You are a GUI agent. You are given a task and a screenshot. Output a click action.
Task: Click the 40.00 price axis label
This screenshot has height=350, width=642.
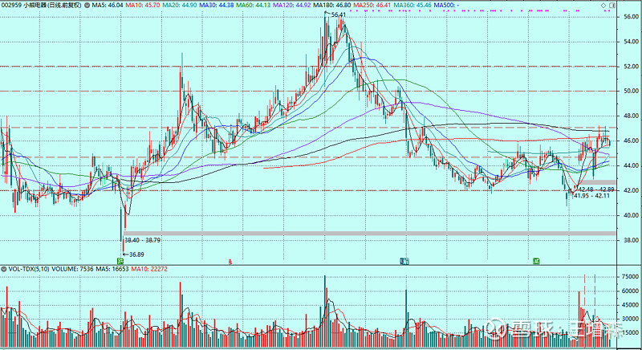point(631,215)
